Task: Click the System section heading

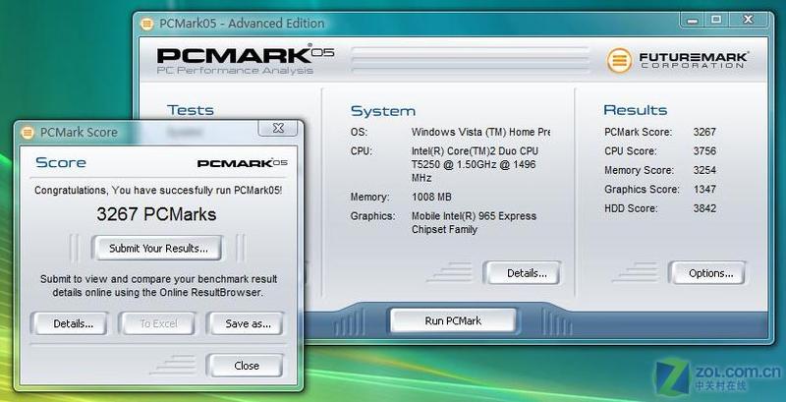Action: [383, 111]
